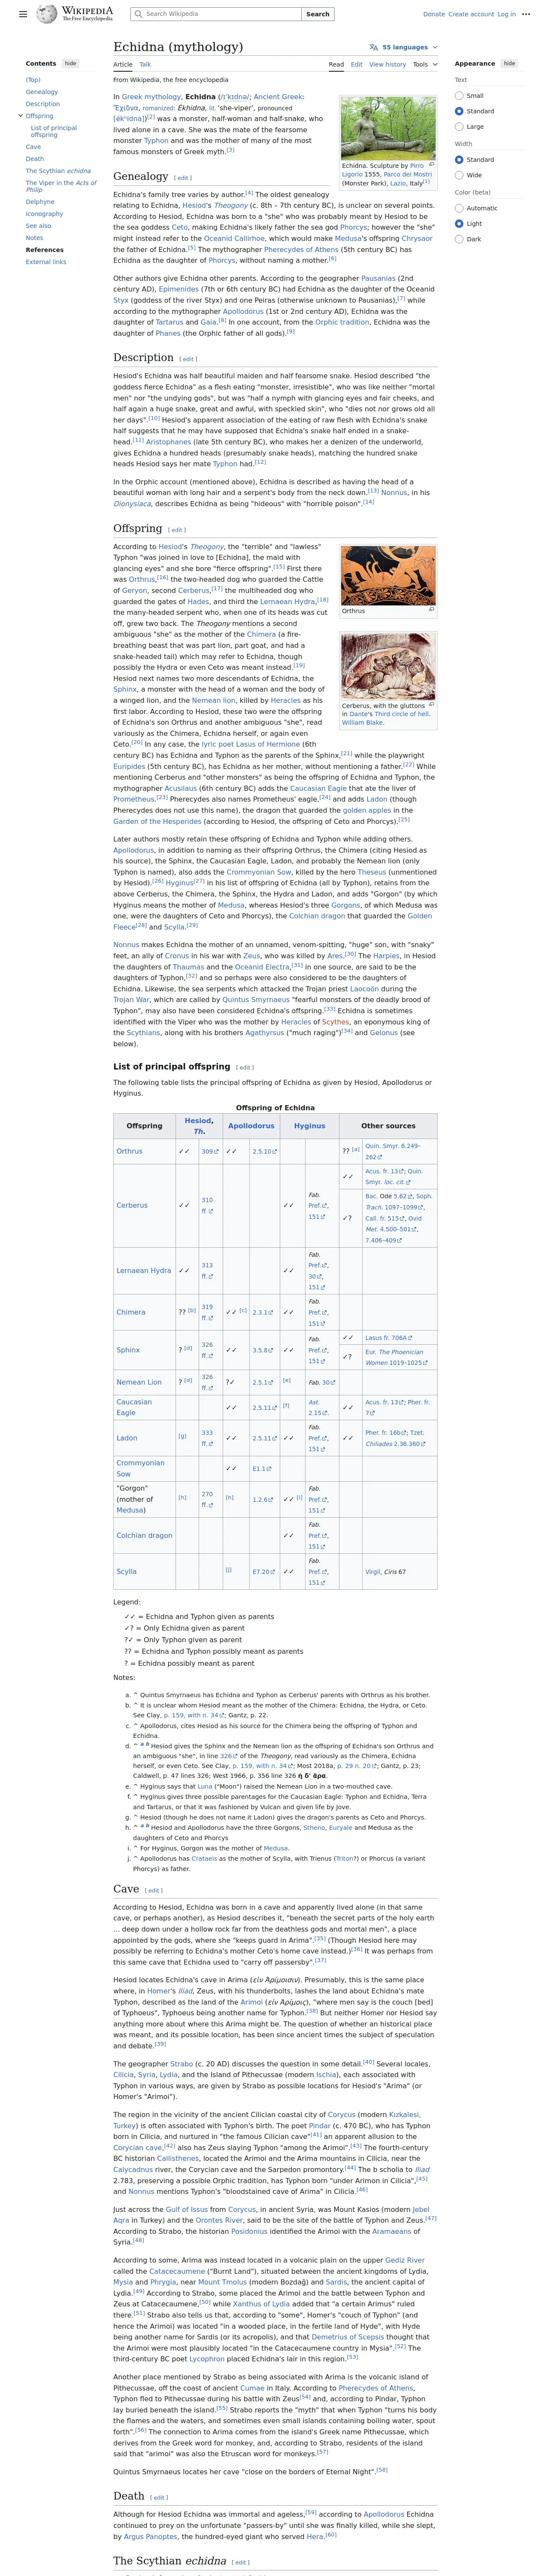Edit the Death section
The width and height of the screenshot is (551, 2576).
160,2497
